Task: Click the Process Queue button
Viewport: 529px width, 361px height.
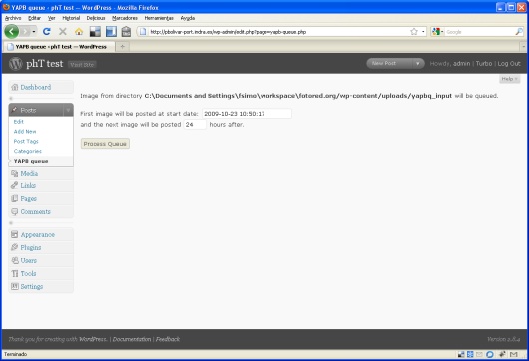Action: (105, 144)
